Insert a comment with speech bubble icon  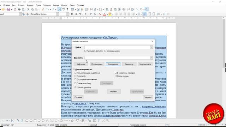128,10
